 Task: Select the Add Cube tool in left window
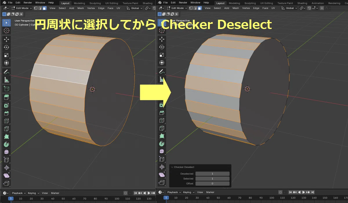[x=6, y=88]
